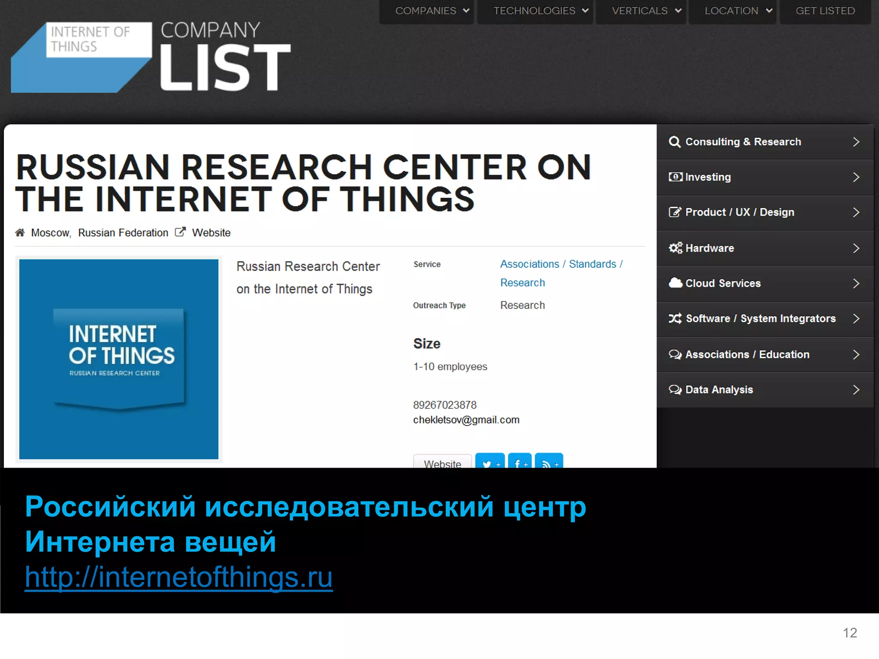Open the Investing category
Image resolution: width=879 pixels, height=659 pixels.
click(x=765, y=177)
